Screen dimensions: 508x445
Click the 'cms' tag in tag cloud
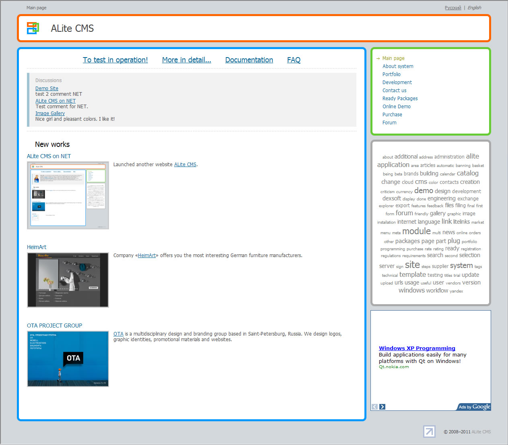[421, 182]
